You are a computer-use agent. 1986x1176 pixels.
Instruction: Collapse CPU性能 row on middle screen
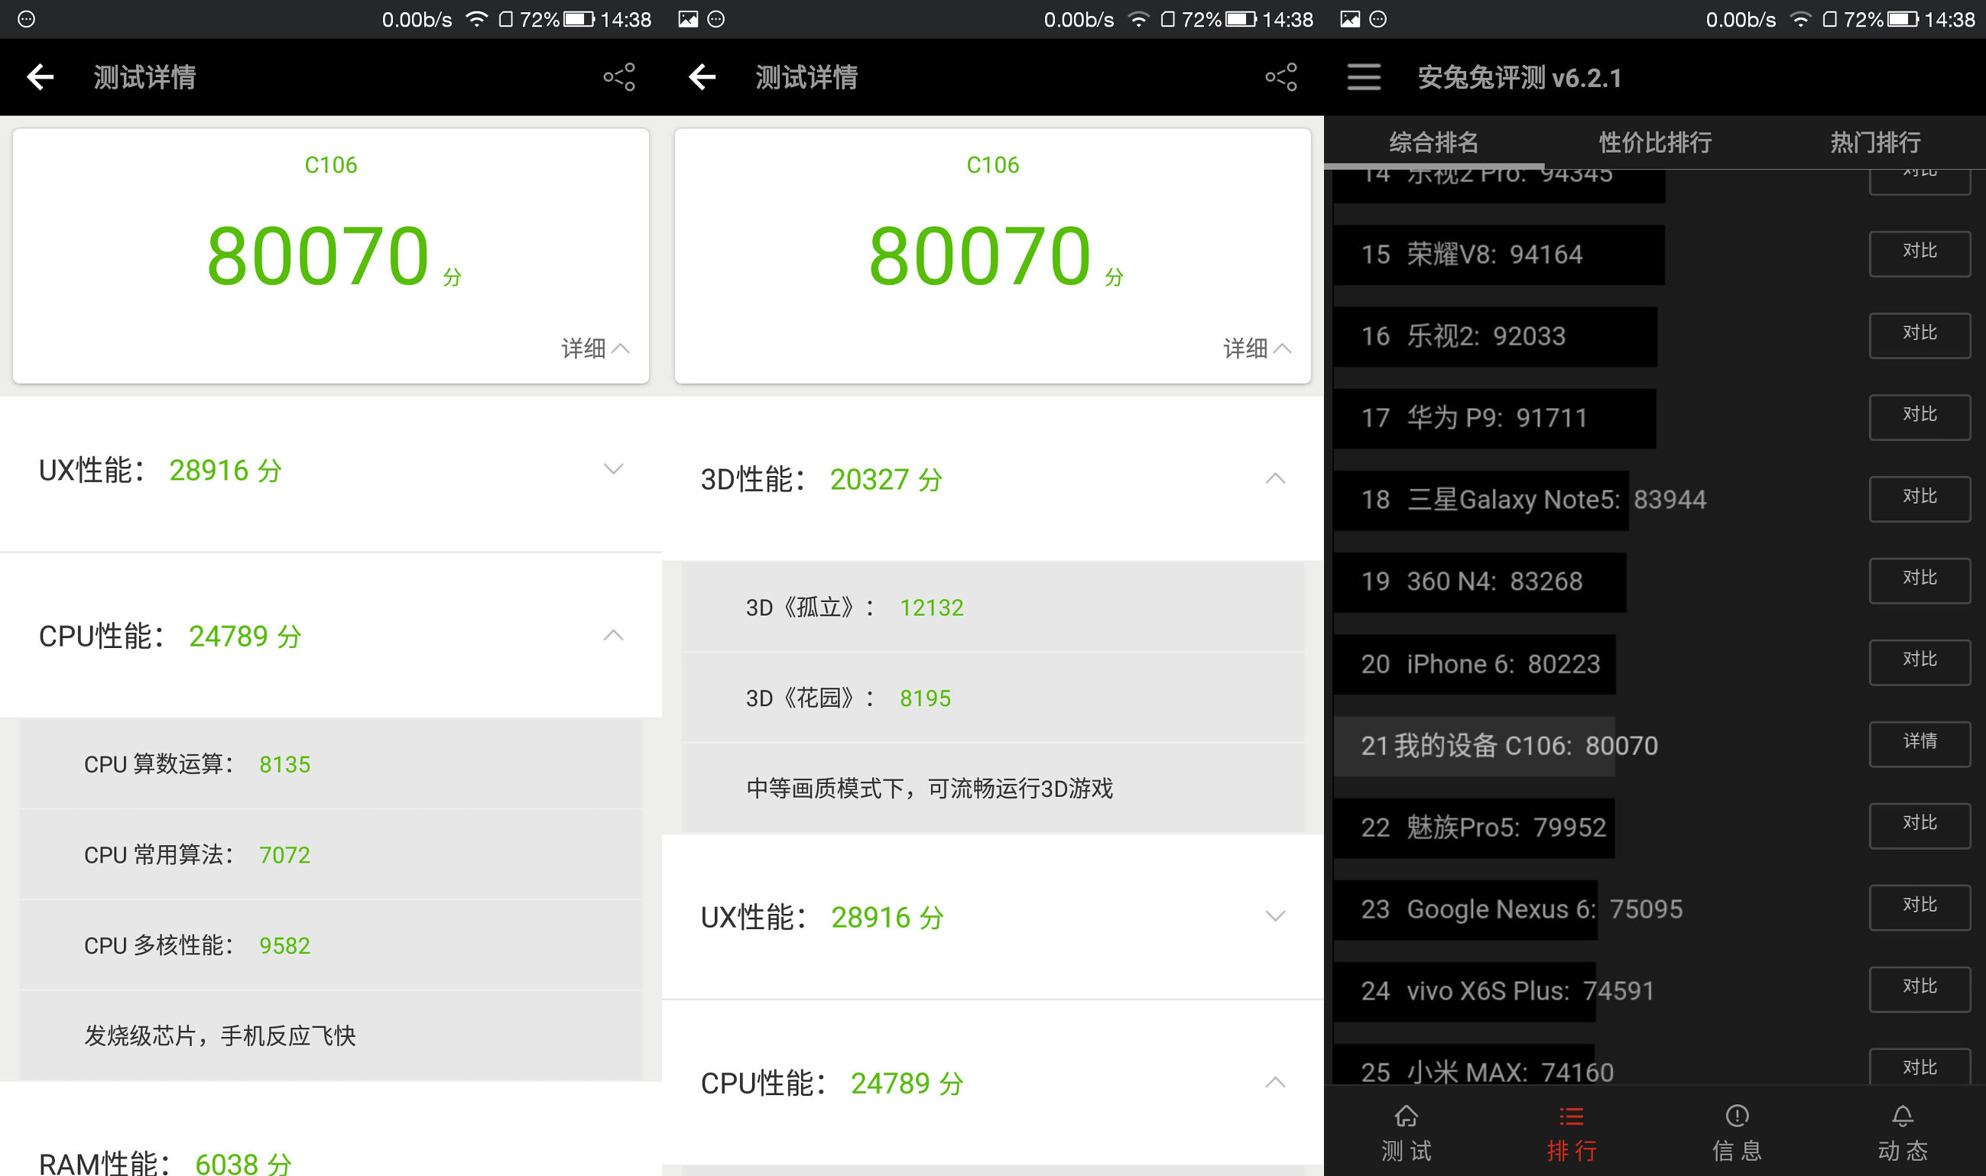coord(992,1083)
